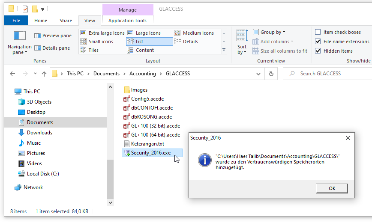The width and height of the screenshot is (372, 223).
Task: Click the Navigation pane icon
Action: pos(19,36)
